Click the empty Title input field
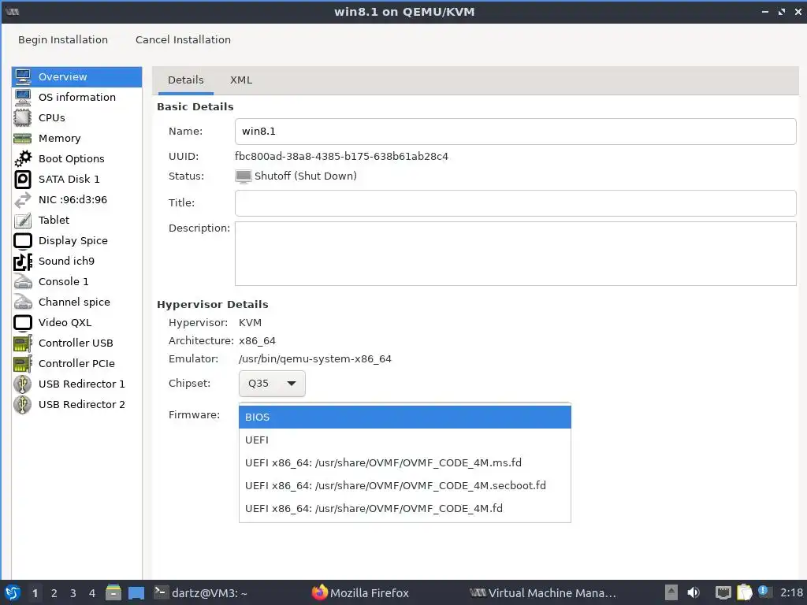Viewport: 807px width, 605px height. pos(515,202)
